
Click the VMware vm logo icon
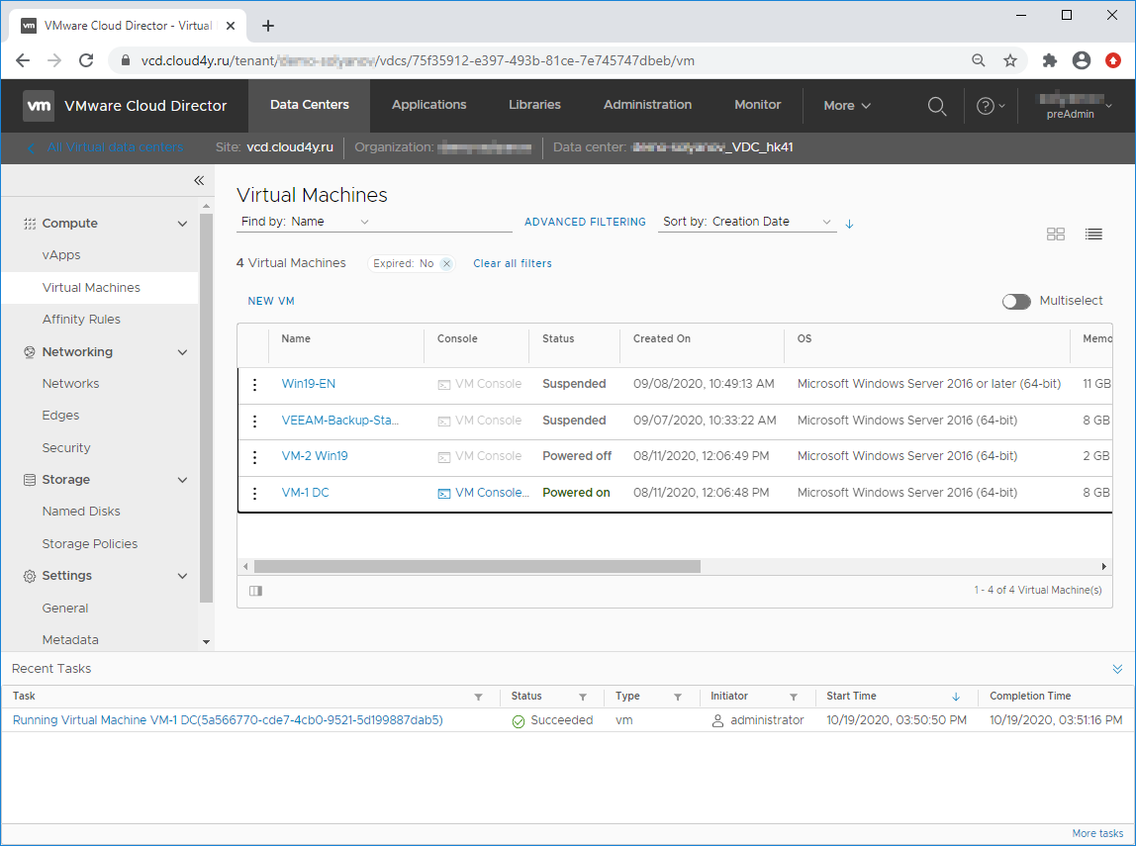(x=39, y=106)
